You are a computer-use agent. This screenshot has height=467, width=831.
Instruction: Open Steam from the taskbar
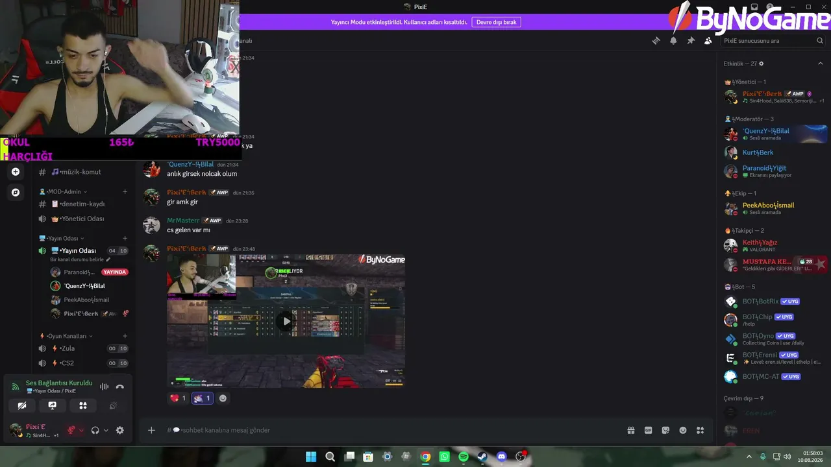pyautogui.click(x=482, y=457)
